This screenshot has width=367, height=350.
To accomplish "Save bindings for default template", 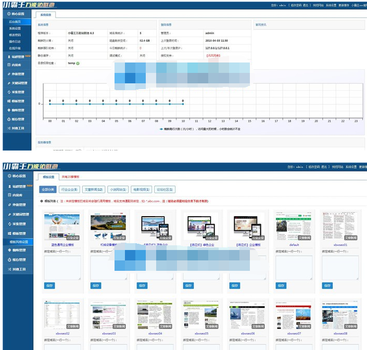I will coord(281,285).
